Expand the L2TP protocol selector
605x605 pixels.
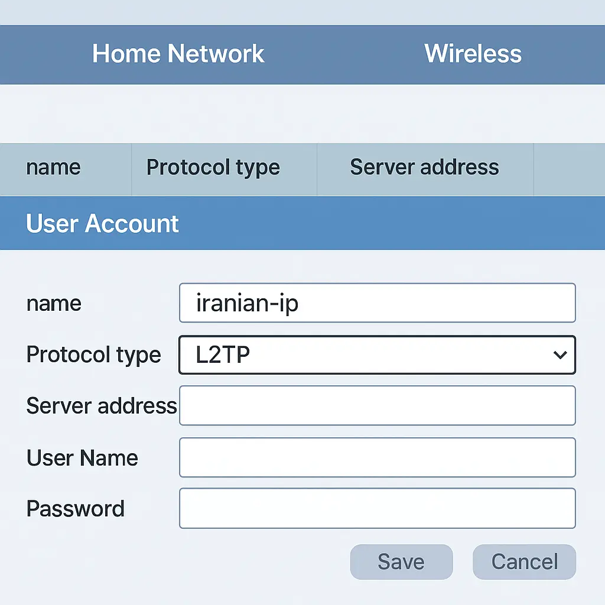[378, 355]
